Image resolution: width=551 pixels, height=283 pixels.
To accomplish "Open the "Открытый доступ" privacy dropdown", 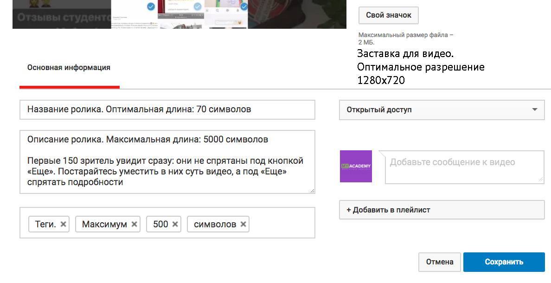I will tap(436, 110).
